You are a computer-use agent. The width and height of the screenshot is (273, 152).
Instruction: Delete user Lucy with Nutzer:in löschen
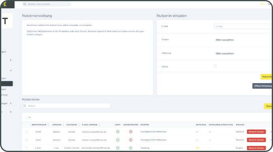pos(256,148)
